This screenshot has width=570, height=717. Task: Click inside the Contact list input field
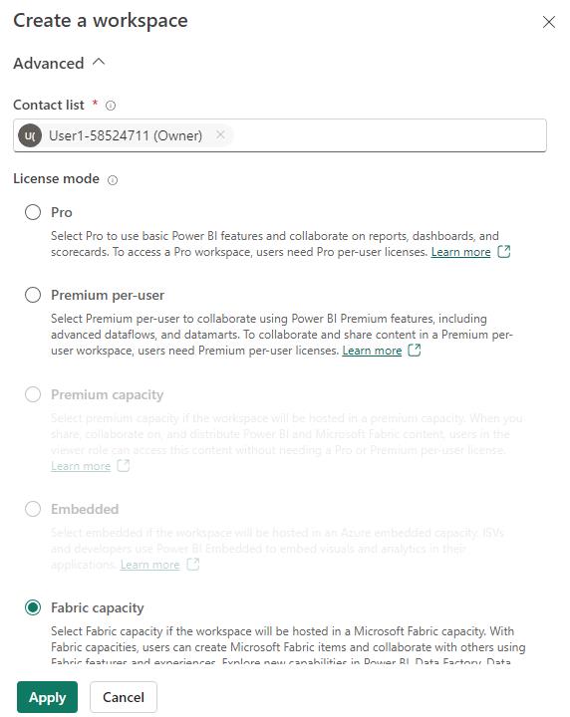389,135
